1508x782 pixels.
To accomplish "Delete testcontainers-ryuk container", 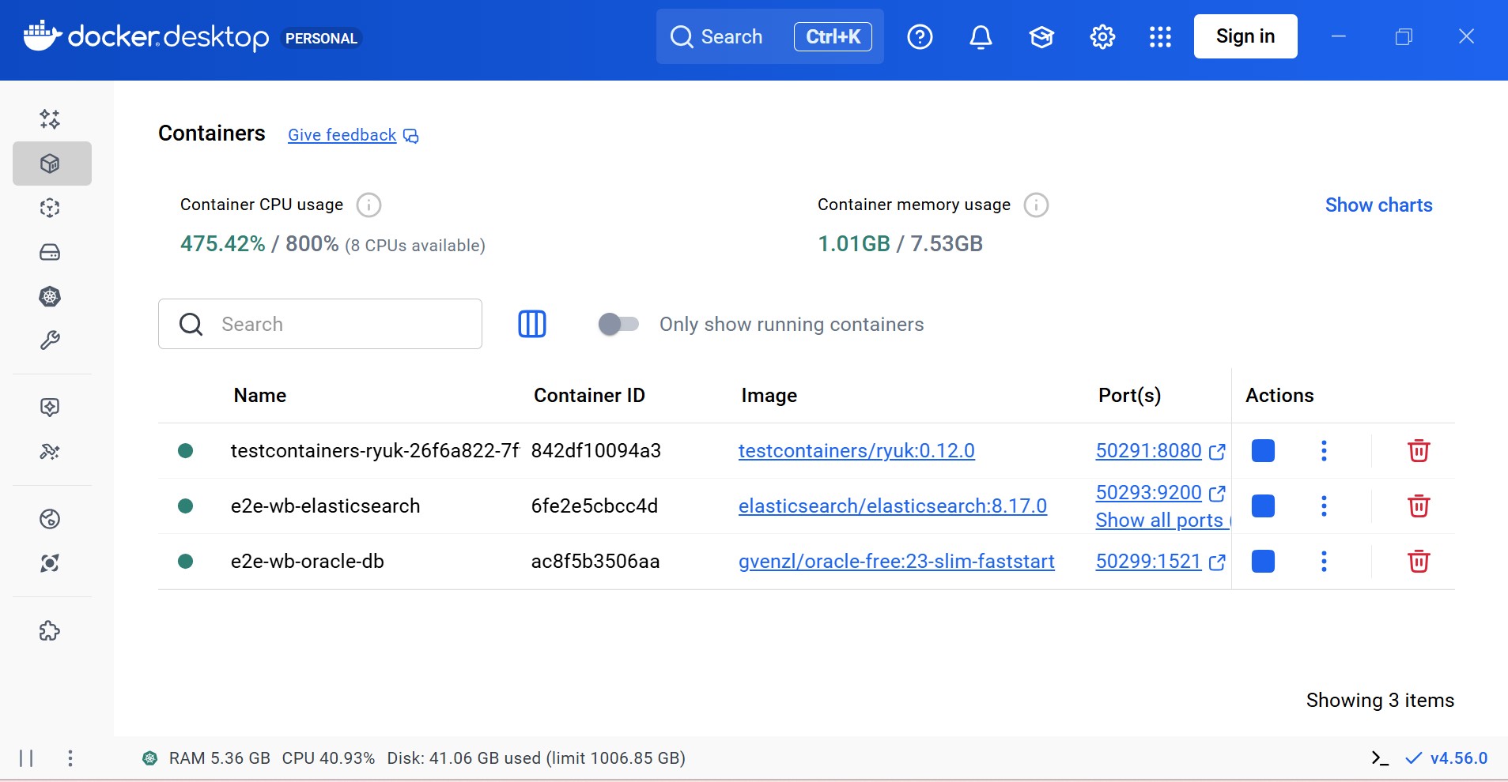I will [x=1419, y=451].
